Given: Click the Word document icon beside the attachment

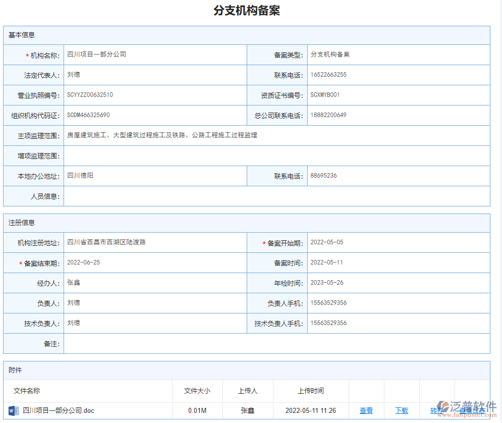Looking at the screenshot, I should [11, 410].
